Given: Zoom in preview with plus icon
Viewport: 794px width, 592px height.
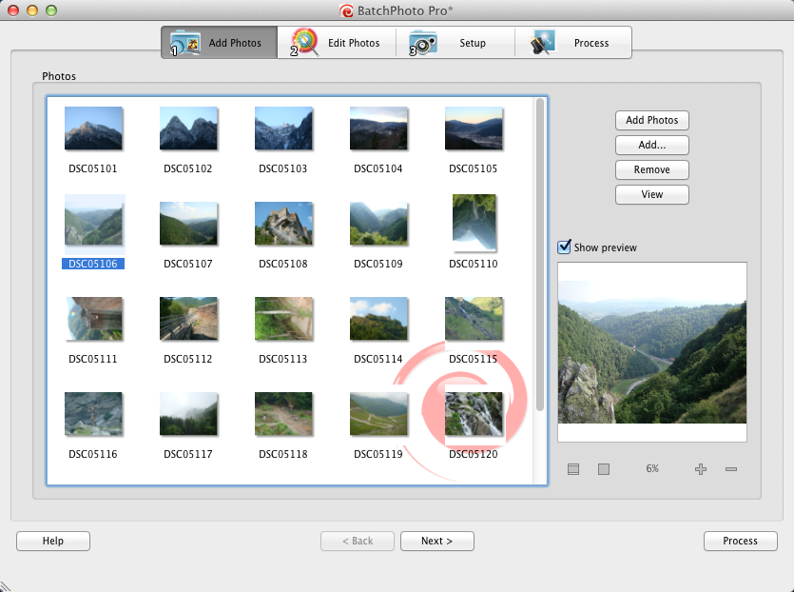Looking at the screenshot, I should click(701, 469).
